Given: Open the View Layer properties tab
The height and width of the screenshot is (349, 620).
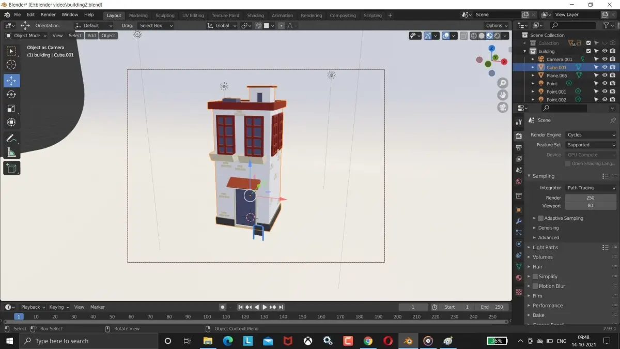Looking at the screenshot, I should coord(519,159).
